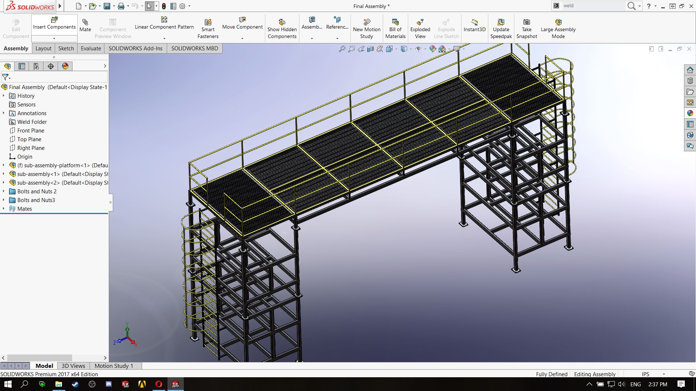Click Zoom to Fit magnifier icon
The width and height of the screenshot is (696, 391).
tap(342, 49)
